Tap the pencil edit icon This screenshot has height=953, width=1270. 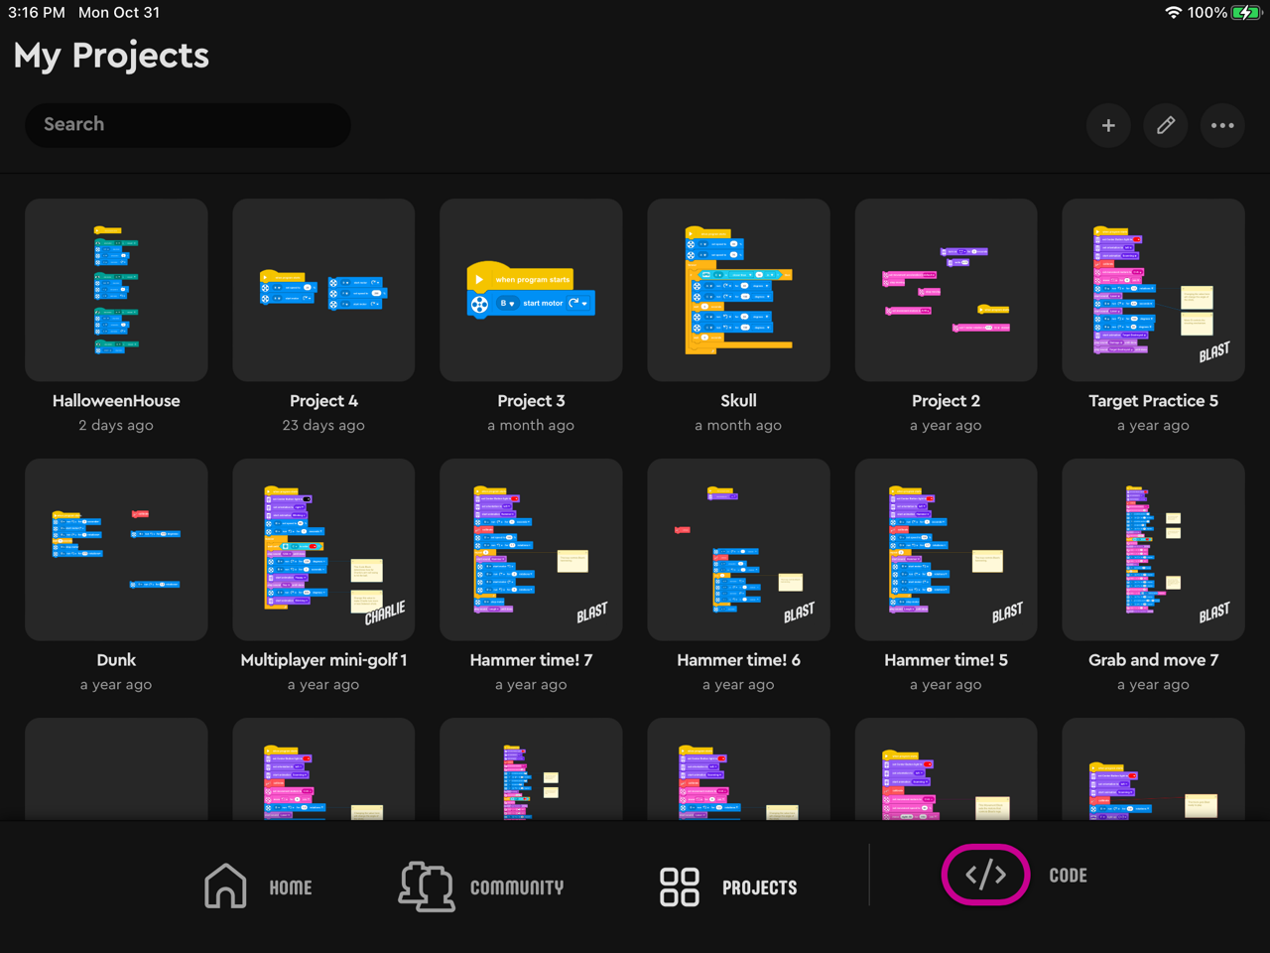tap(1166, 126)
